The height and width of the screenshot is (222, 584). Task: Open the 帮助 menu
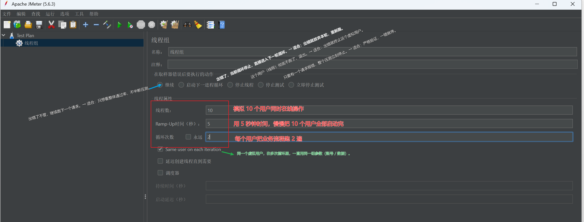(94, 14)
